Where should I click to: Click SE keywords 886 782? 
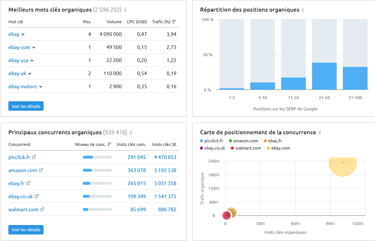(167, 210)
